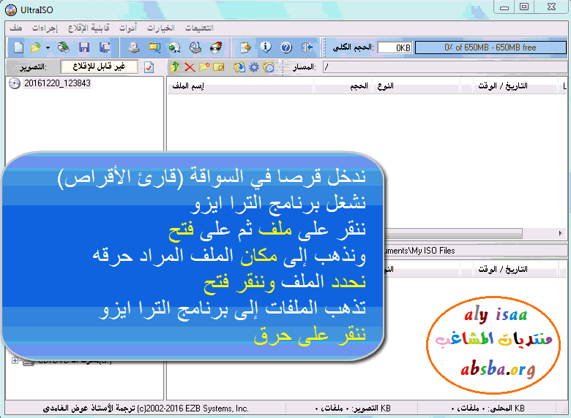Click the gear settings icon in the image toolbar
This screenshot has height=418, width=571.
254,67
